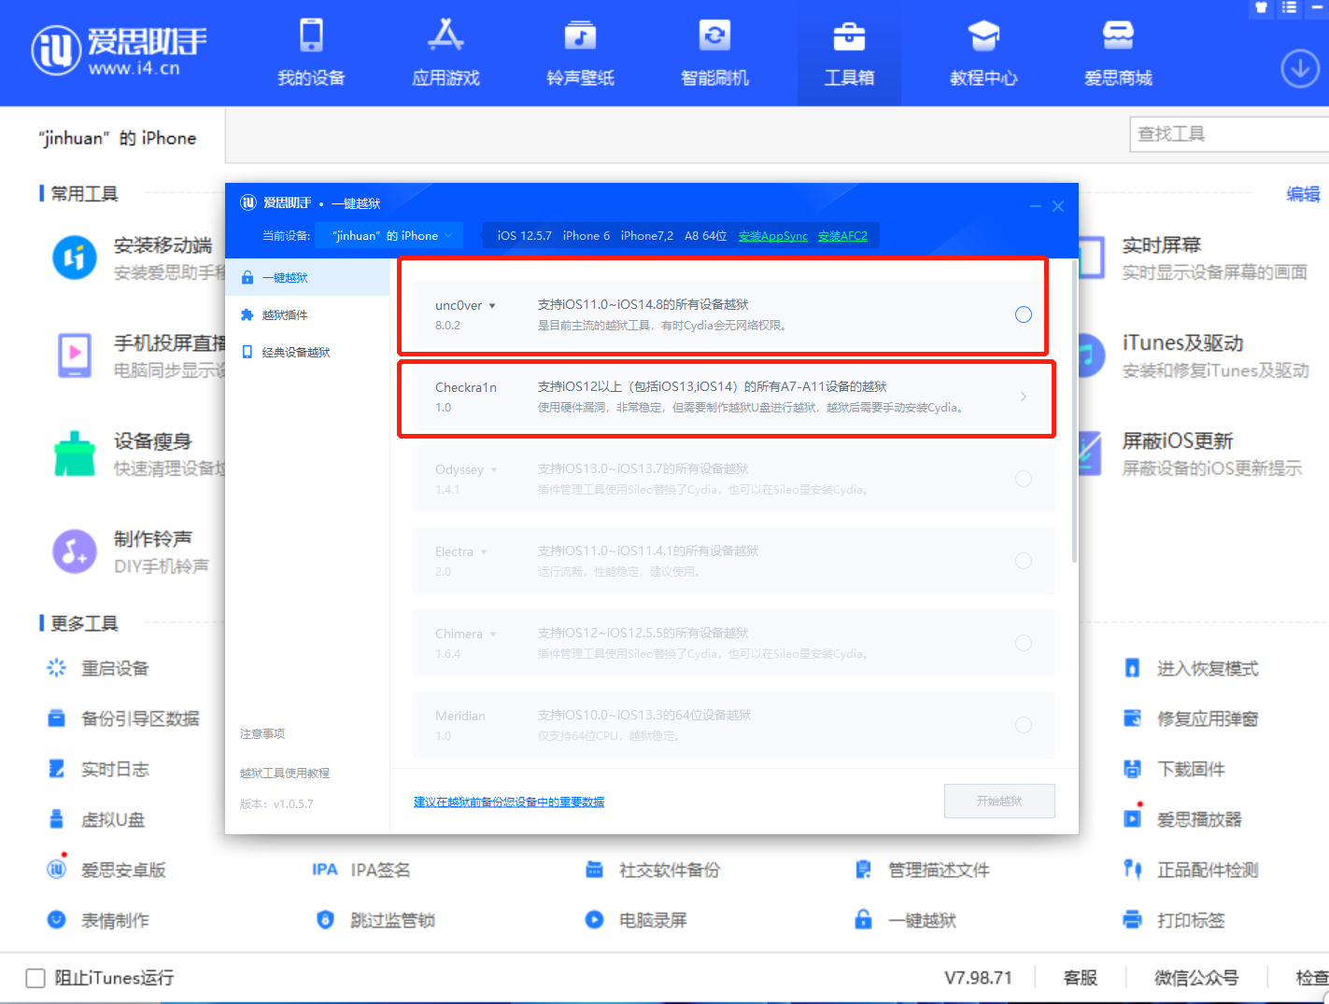The image size is (1329, 1004).
Task: Open the unc0ver version dropdown arrow
Action: click(492, 306)
